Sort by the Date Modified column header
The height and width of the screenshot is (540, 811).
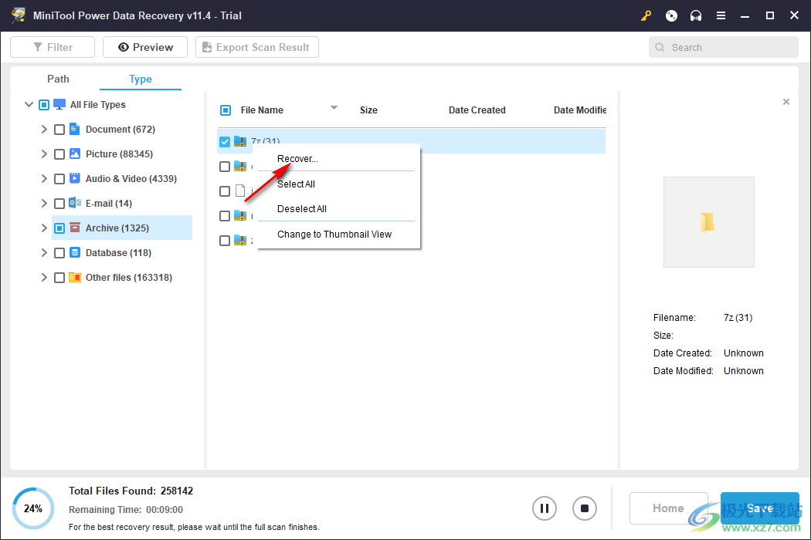pyautogui.click(x=580, y=110)
